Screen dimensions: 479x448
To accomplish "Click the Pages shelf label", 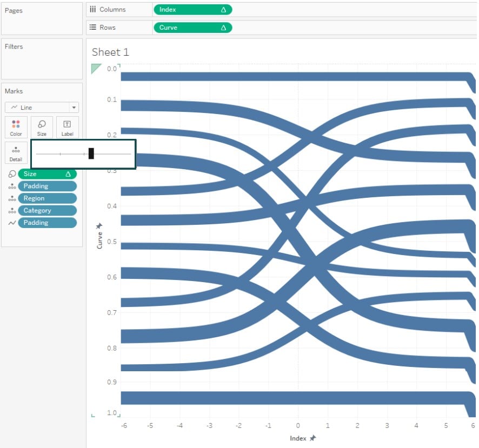I will 14,11.
